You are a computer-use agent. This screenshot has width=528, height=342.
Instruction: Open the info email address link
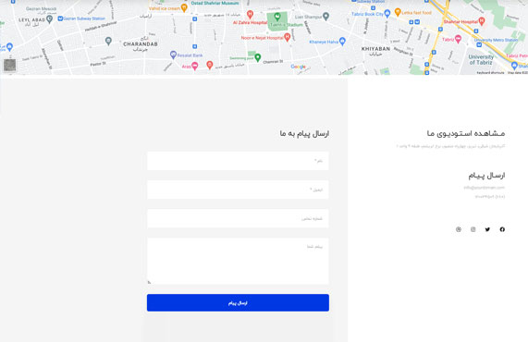pos(485,188)
